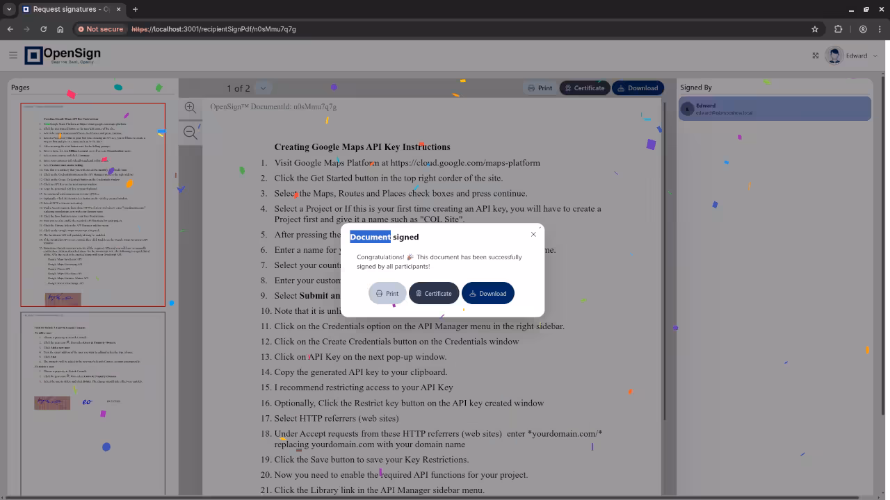Click Download in the top toolbar
Image resolution: width=890 pixels, height=500 pixels.
coord(638,88)
